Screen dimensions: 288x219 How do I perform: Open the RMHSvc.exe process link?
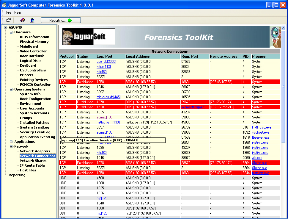pos(262,127)
